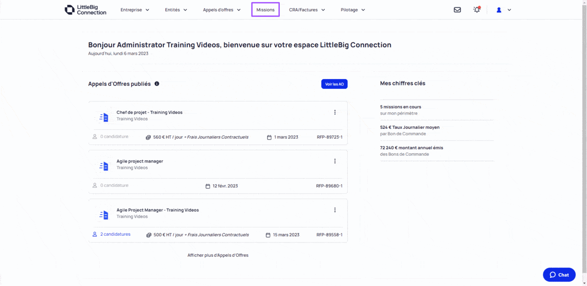Click document icon of Chef de projet offer
Viewport: 587px width, 286px height.
click(x=104, y=117)
